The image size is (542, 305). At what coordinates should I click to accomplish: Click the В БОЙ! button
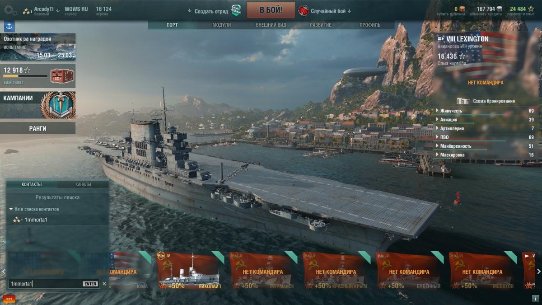click(x=271, y=10)
